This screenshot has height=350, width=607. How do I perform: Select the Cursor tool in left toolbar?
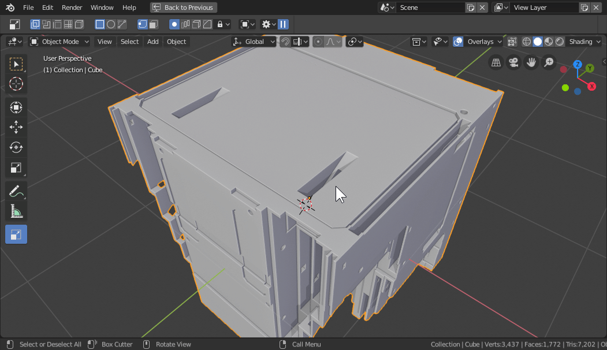[x=16, y=84]
